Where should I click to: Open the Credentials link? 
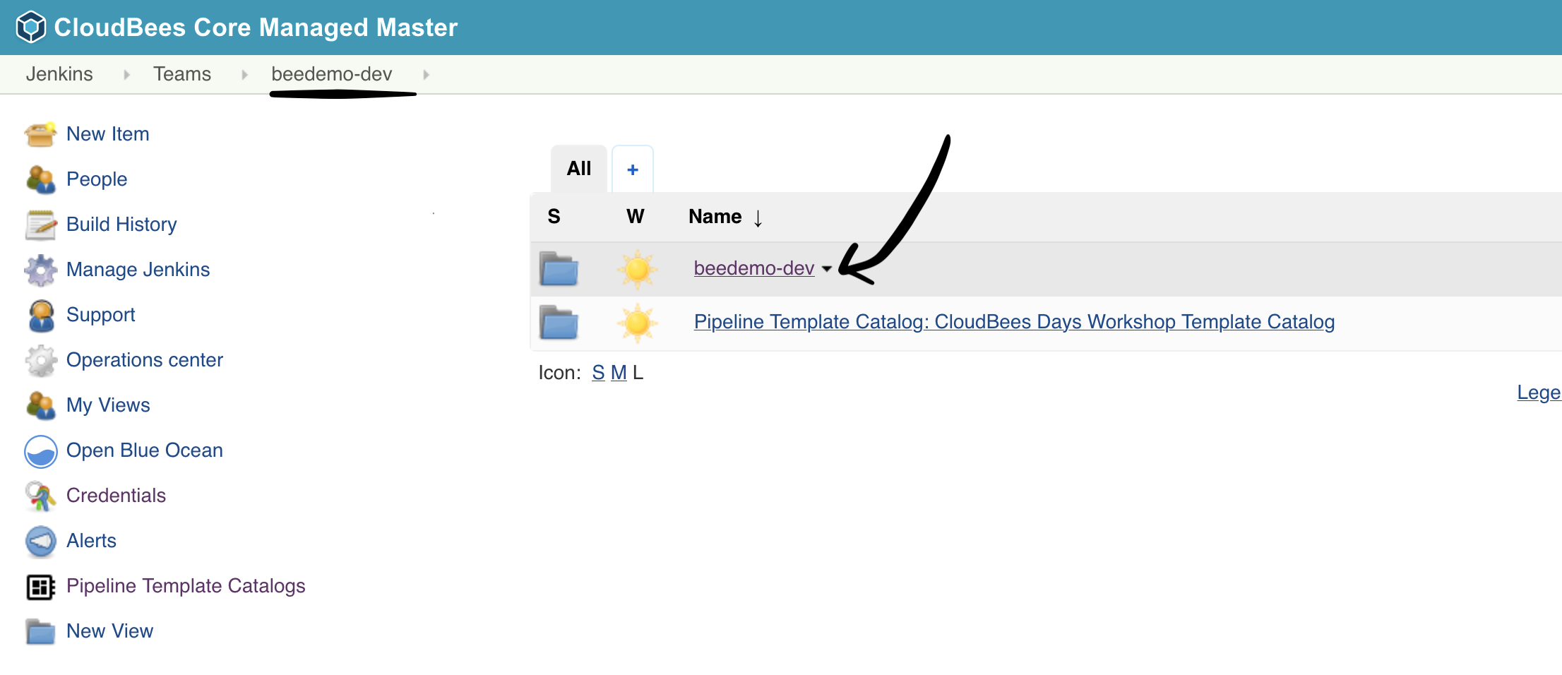coord(117,496)
